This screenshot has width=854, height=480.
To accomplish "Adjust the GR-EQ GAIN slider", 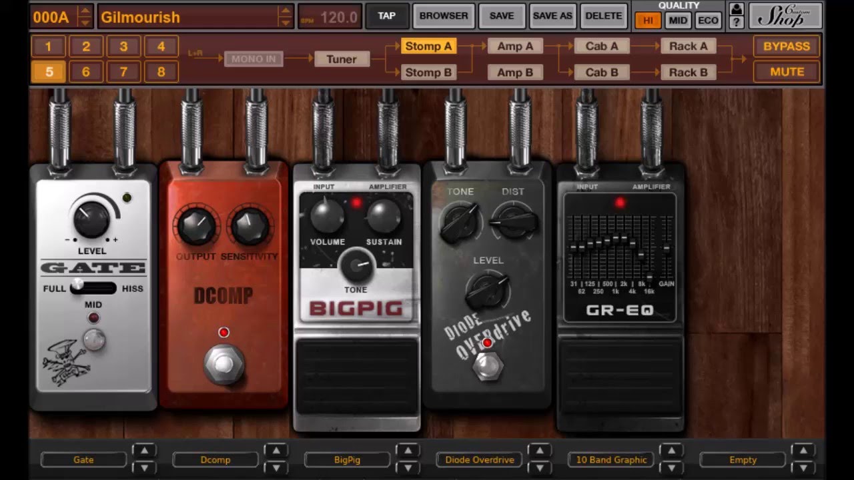I will coord(666,247).
